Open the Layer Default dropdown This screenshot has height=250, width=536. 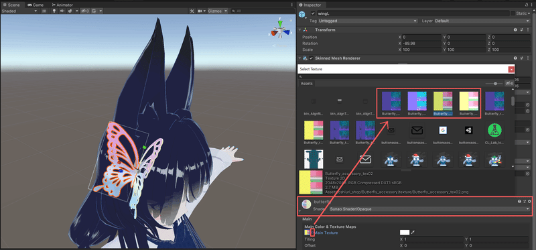point(482,21)
